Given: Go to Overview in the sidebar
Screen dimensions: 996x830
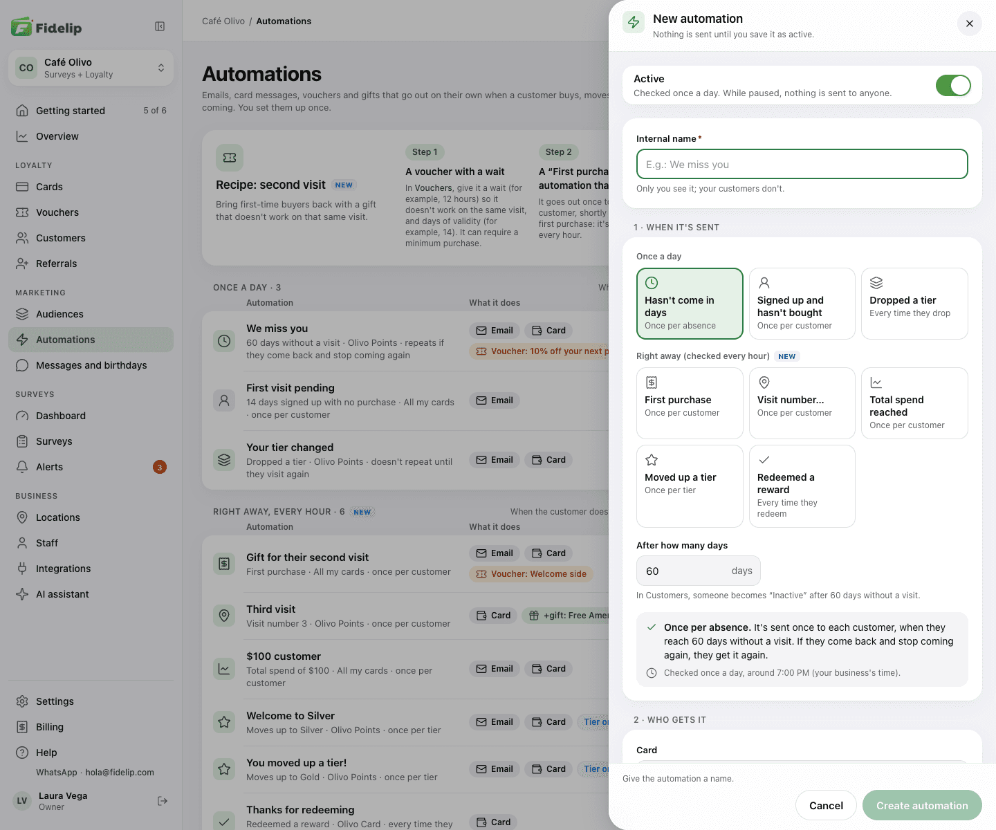Looking at the screenshot, I should tap(91, 136).
